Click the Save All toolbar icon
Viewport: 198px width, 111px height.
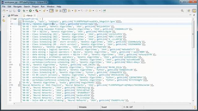point(14,11)
